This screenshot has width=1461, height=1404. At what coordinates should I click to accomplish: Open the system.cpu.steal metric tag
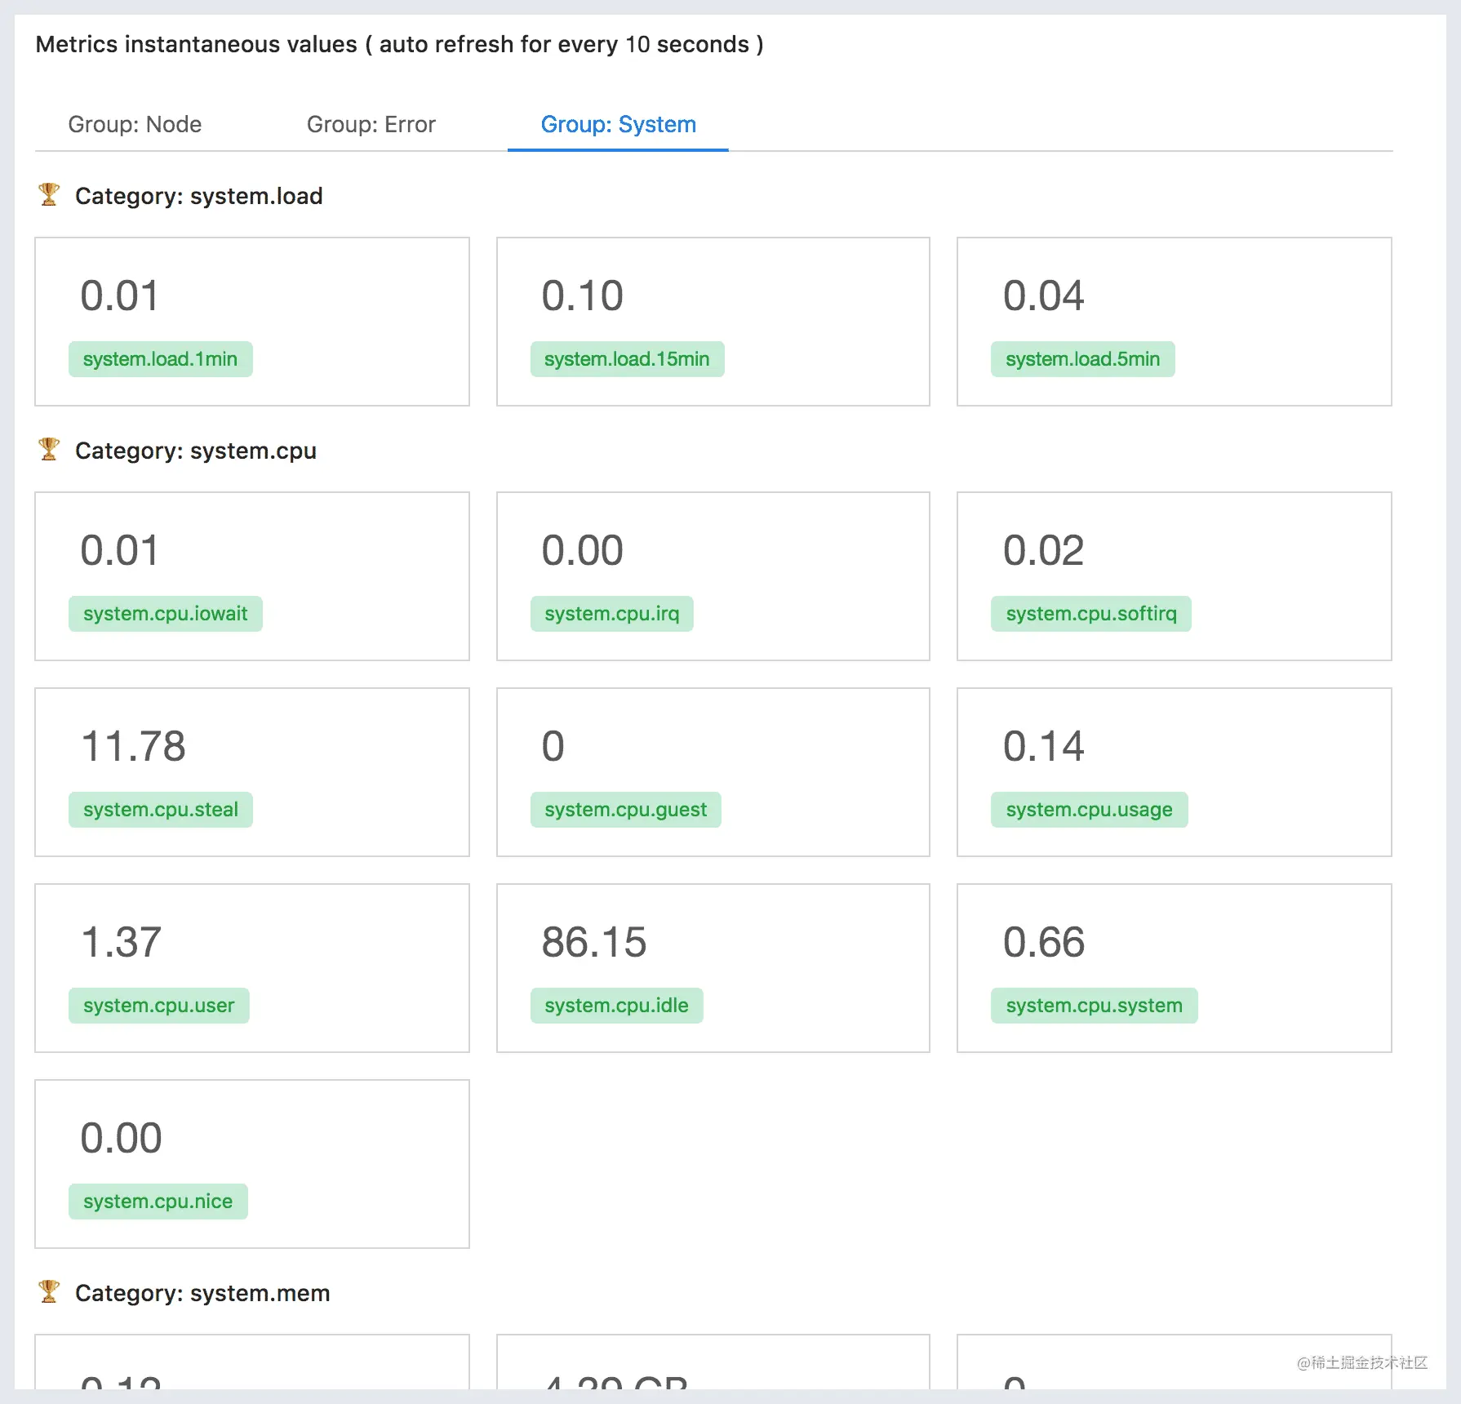click(161, 810)
